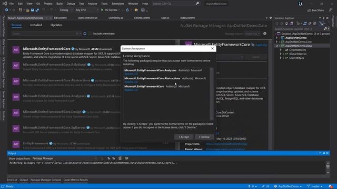Refresh NuGet package search results
The image size is (337, 189).
click(x=85, y=34)
